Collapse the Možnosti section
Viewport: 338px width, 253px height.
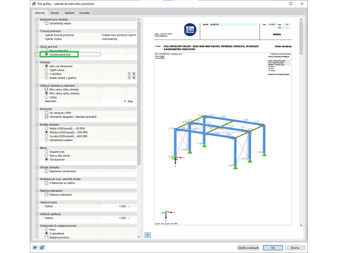click(x=36, y=109)
